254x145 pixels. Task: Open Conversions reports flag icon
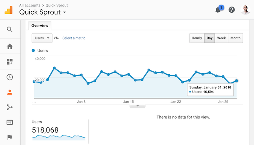[x=10, y=137]
